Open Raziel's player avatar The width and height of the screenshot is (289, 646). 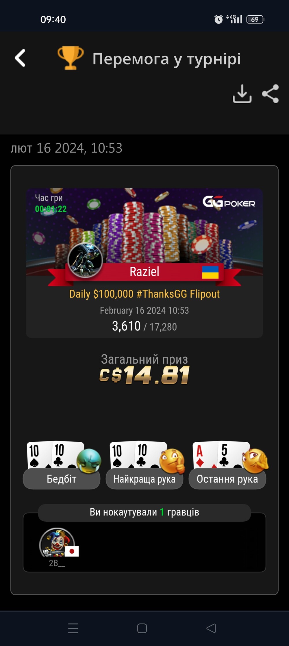(x=85, y=260)
